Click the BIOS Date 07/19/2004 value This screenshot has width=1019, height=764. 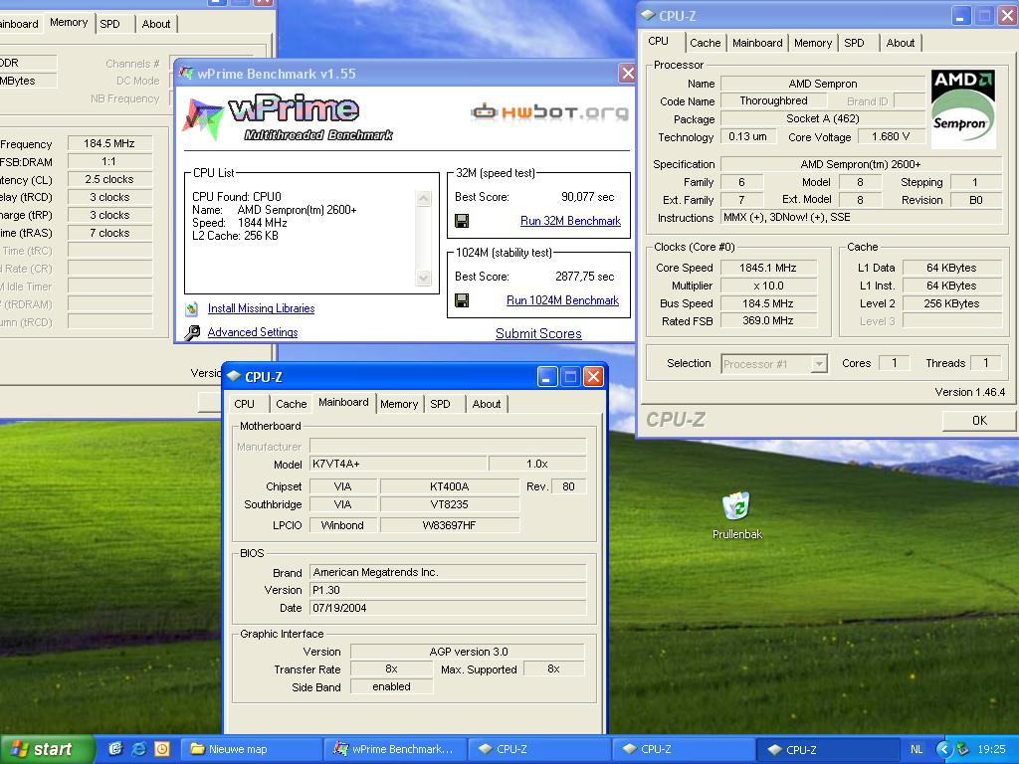[x=448, y=608]
